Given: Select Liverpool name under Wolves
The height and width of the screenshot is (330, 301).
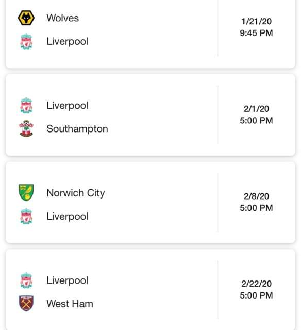Looking at the screenshot, I should [x=68, y=41].
